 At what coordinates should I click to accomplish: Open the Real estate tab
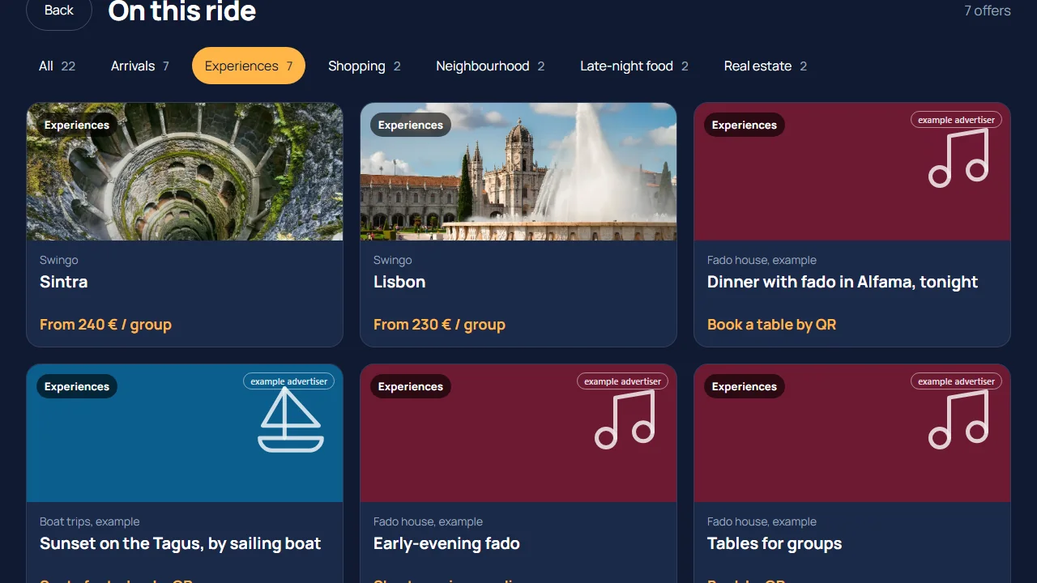click(x=766, y=66)
